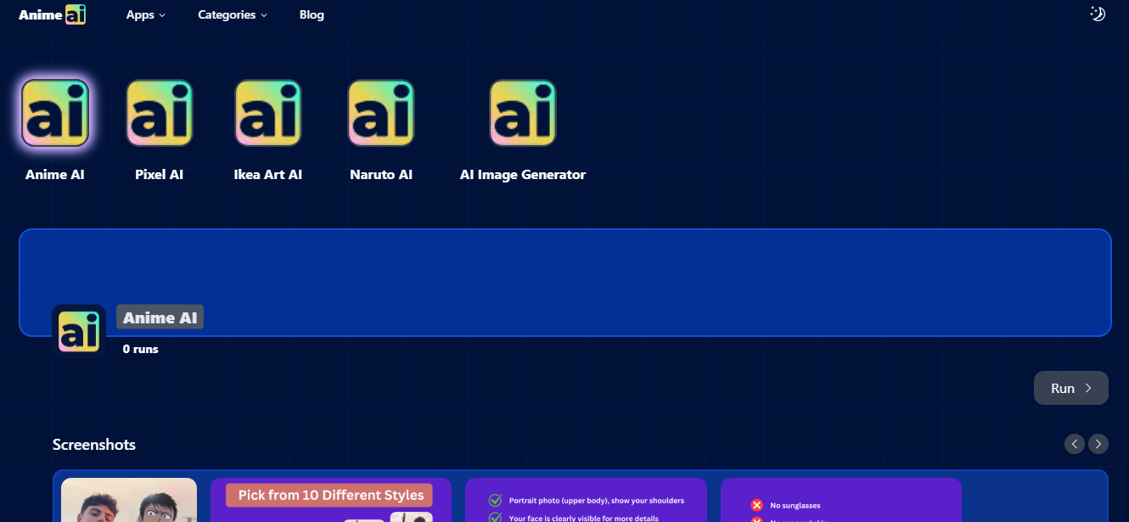
Task: Open the Pick from 10 Different Styles screenshot
Action: point(331,500)
